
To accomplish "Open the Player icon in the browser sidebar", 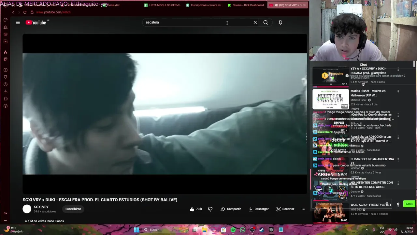I will pos(6,70).
